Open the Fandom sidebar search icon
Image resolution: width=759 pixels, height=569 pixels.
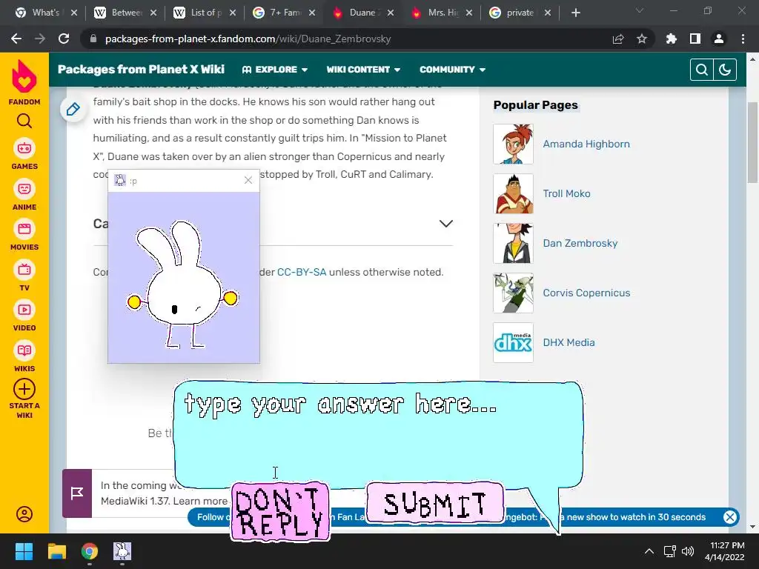coord(24,121)
